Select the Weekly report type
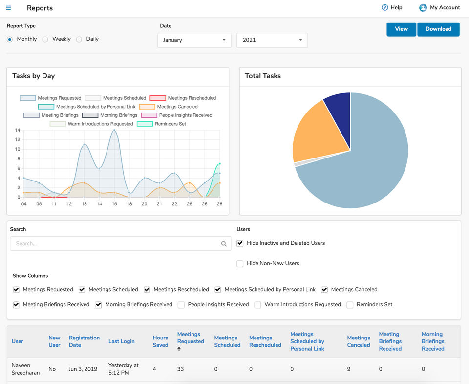This screenshot has width=469, height=384. point(45,39)
